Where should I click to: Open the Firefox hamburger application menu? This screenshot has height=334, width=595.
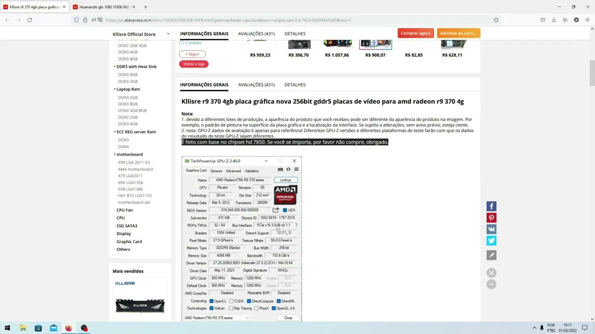(587, 20)
